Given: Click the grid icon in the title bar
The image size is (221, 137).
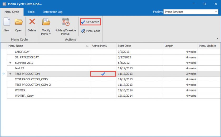Looking at the screenshot, I should click(x=4, y=4).
